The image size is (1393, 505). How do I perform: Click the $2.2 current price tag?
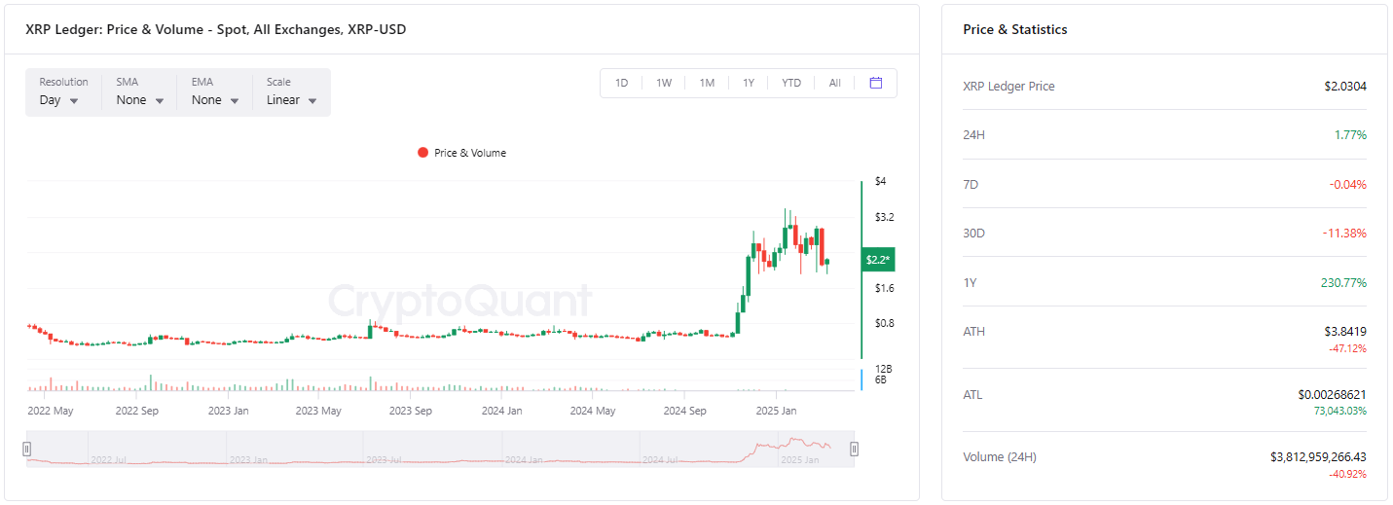coord(879,260)
